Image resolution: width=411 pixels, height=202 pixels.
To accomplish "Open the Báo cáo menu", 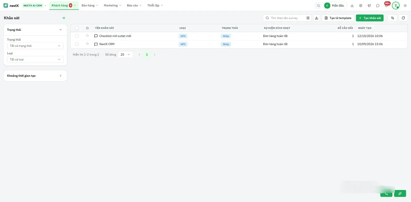I will click(x=134, y=5).
